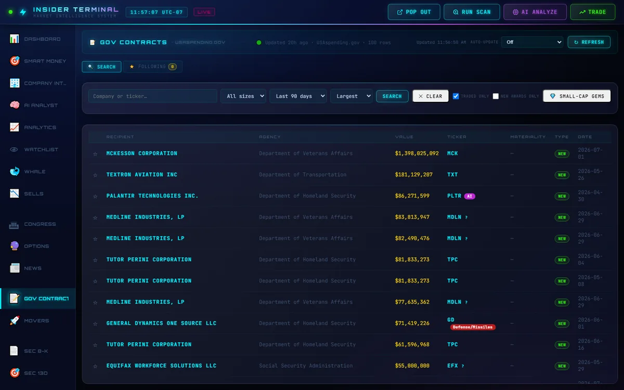Viewport: 624px width, 390px height.
Task: Click the AI badge next to PLTR
Action: coord(470,196)
